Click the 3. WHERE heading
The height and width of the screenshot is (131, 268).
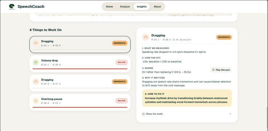pos(148,68)
